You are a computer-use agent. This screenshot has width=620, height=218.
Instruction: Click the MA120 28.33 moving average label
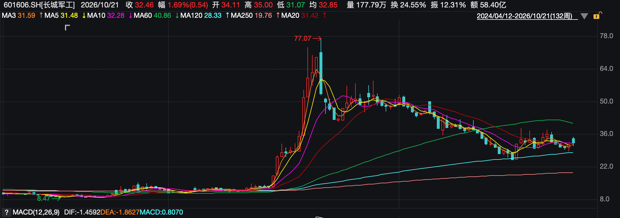click(x=201, y=15)
